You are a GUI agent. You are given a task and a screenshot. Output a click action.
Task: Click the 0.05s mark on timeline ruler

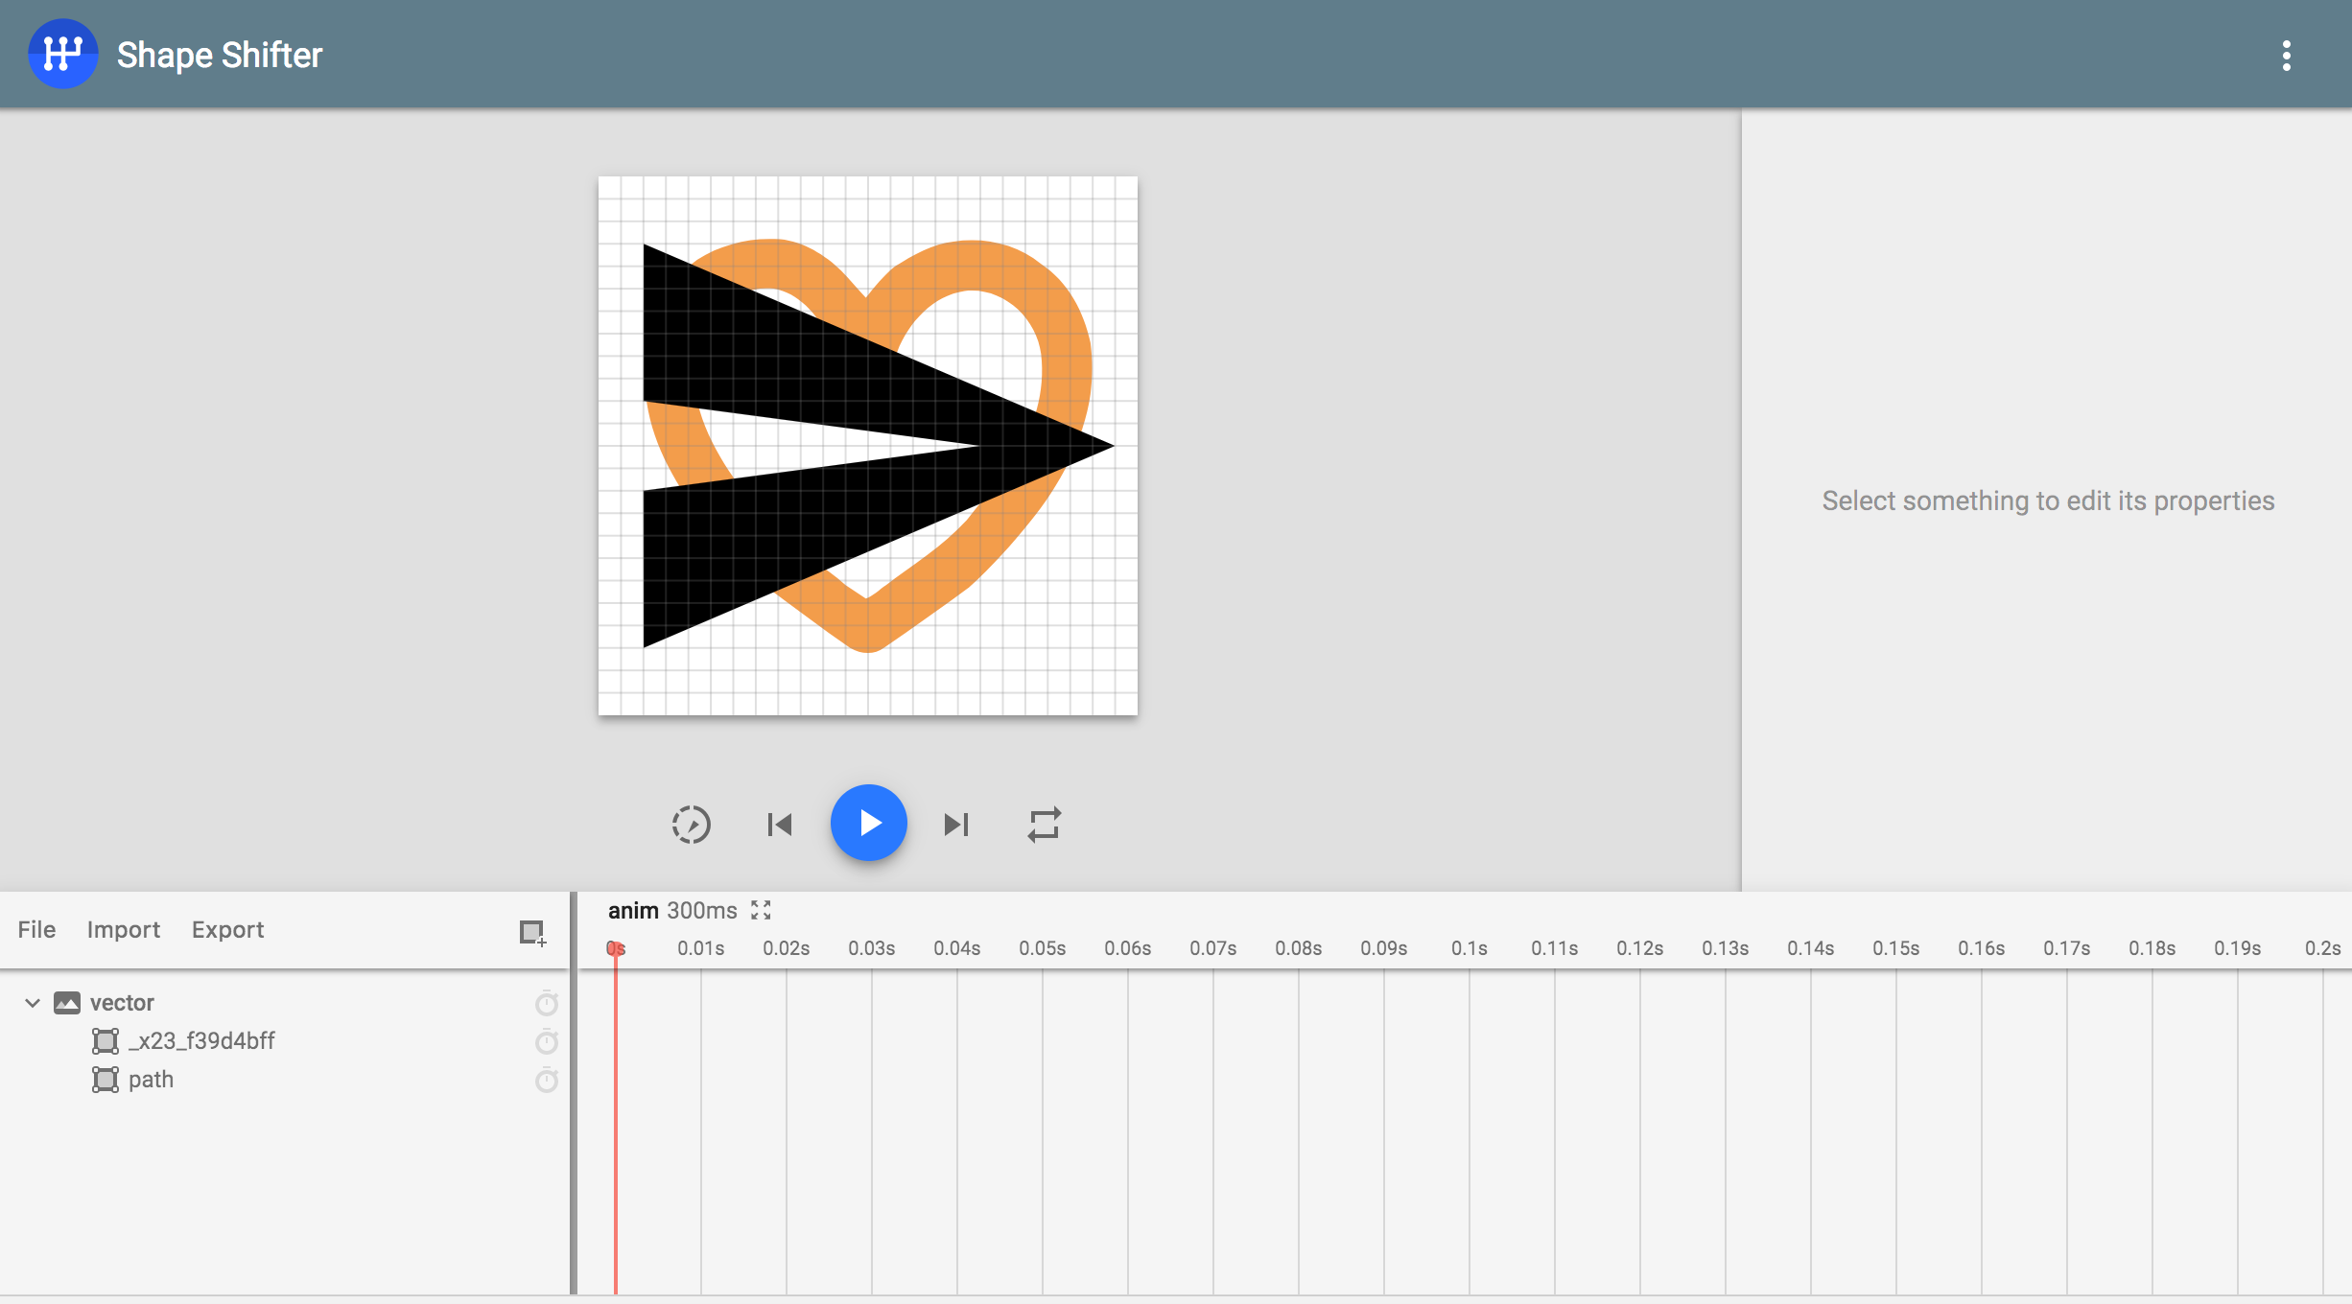coord(1043,948)
